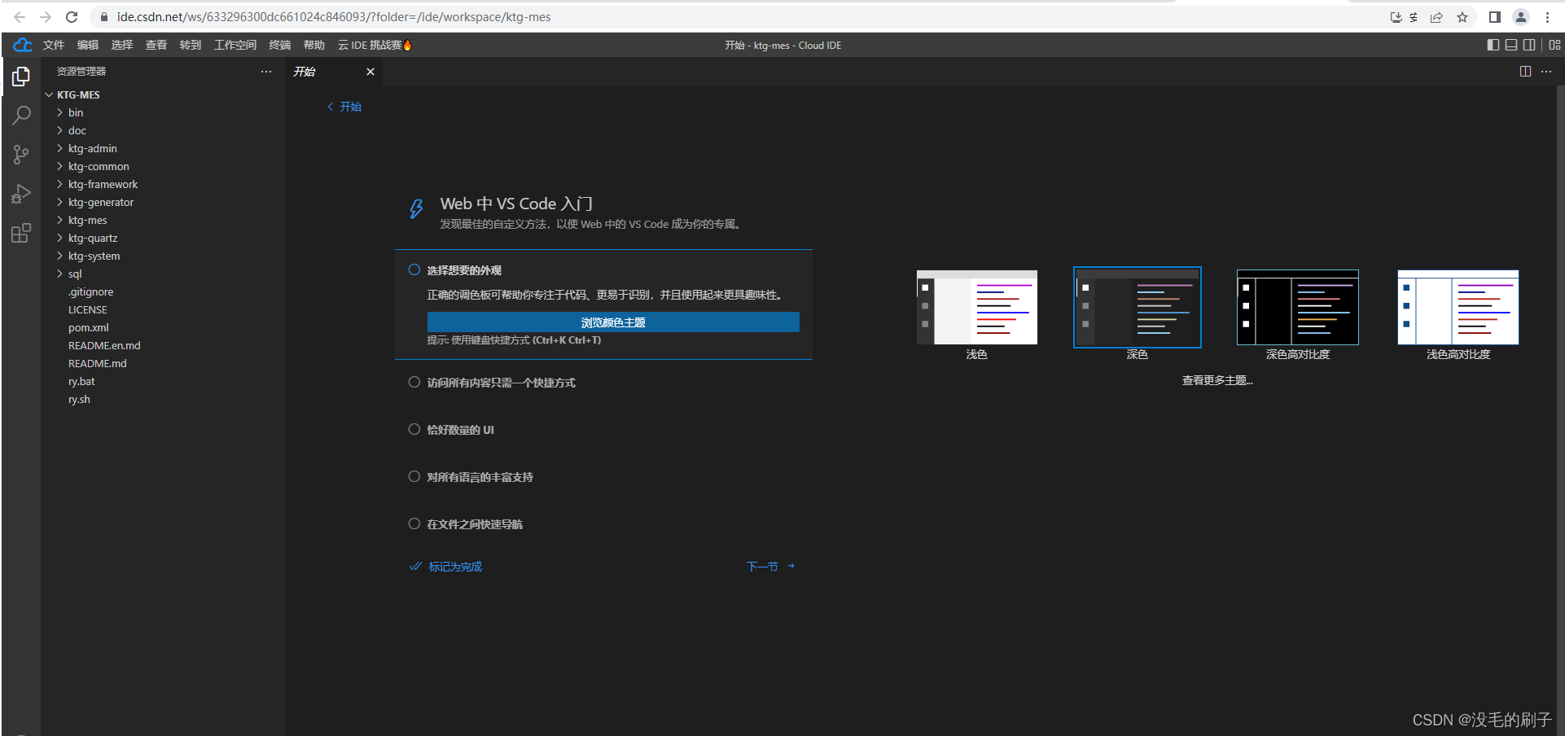Click the 浏览颜色主题 button

pos(612,322)
